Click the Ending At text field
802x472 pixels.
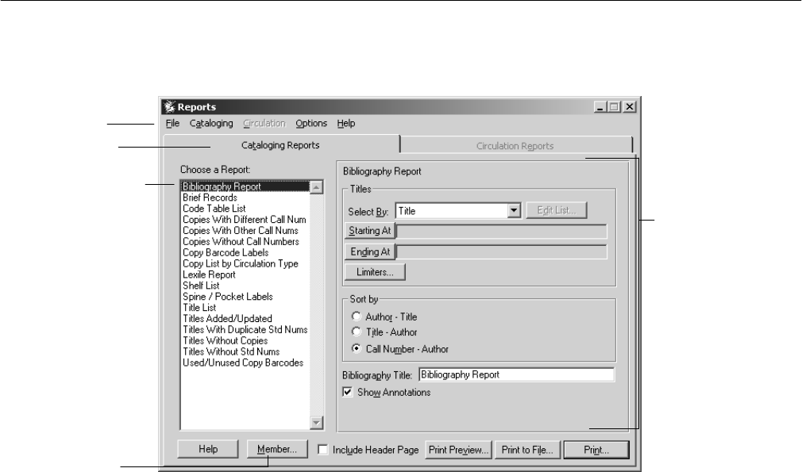point(502,251)
